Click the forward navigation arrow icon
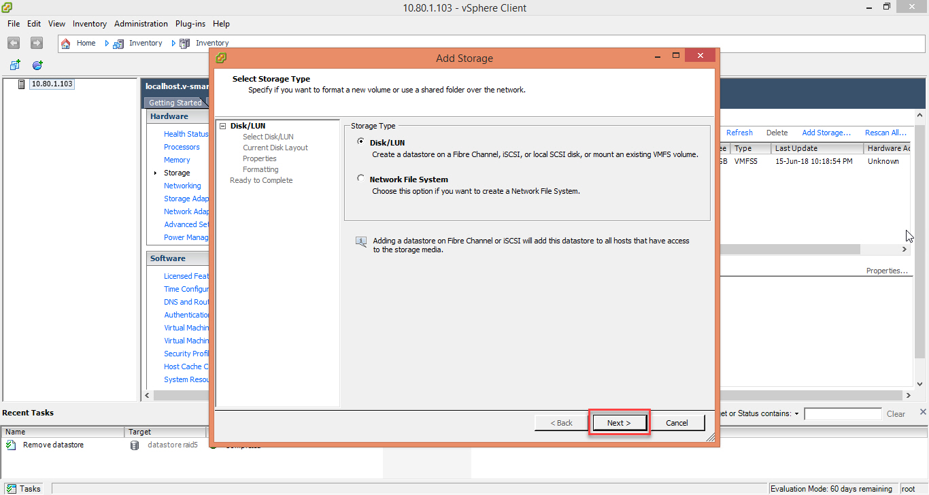This screenshot has height=495, width=929. click(35, 42)
